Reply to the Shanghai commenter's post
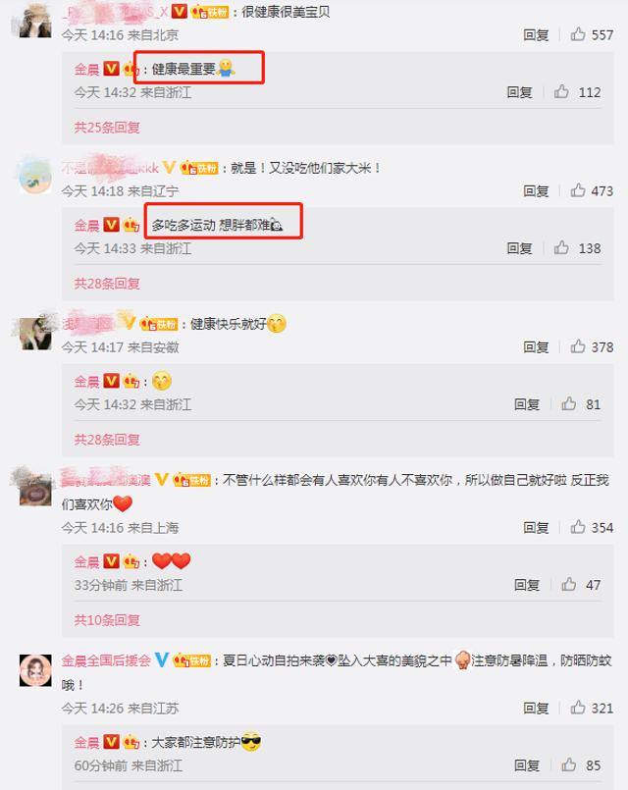Viewport: 628px width, 790px height. pyautogui.click(x=536, y=528)
